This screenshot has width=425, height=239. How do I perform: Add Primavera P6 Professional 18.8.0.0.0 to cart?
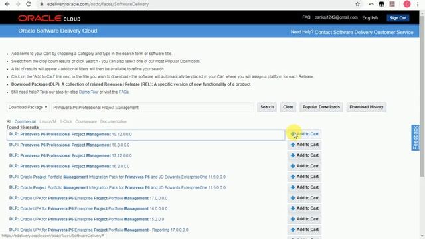click(x=304, y=145)
